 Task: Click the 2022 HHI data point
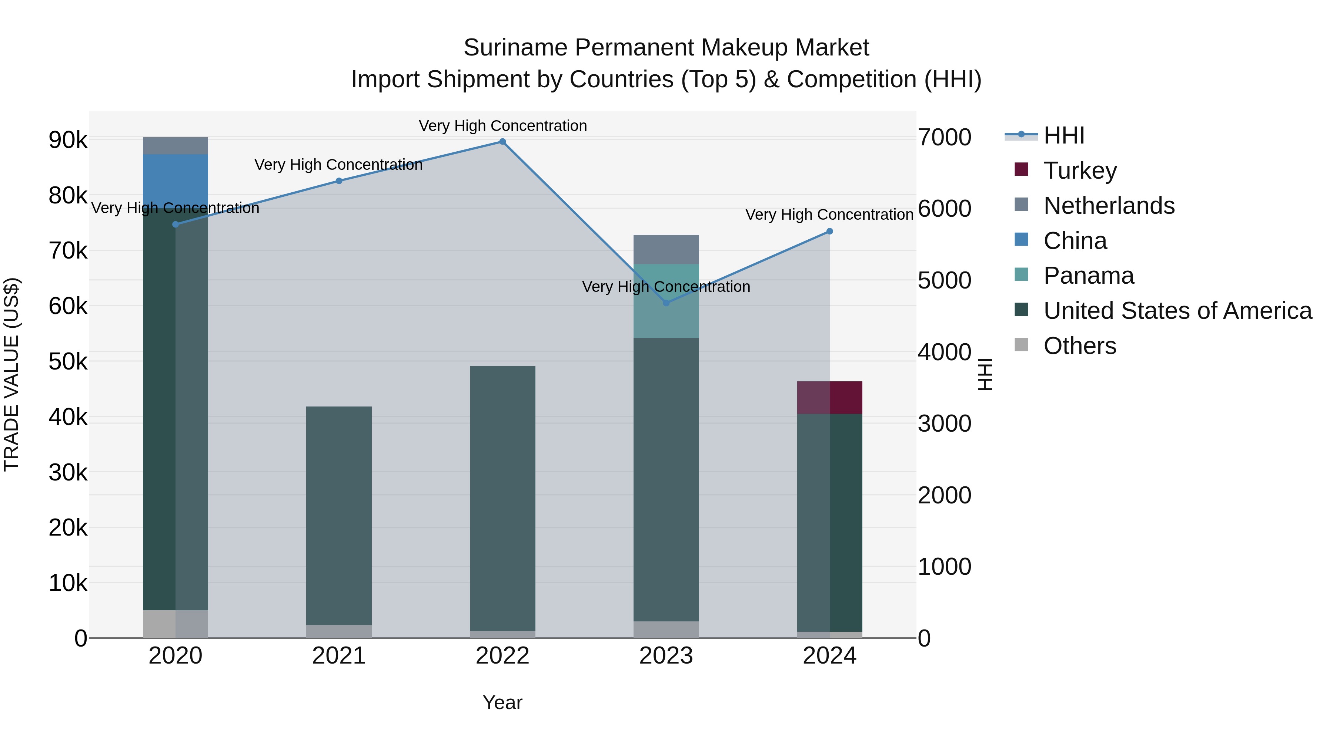click(x=502, y=142)
